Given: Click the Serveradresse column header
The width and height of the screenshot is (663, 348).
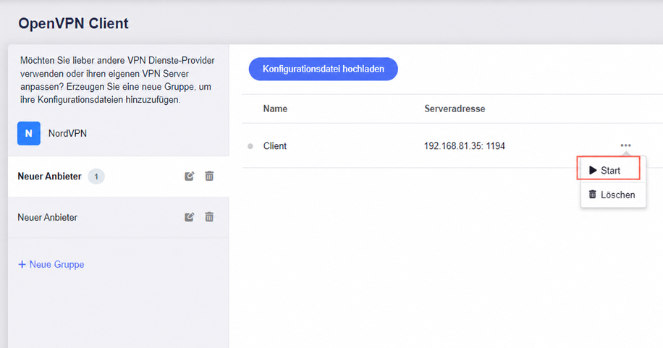Looking at the screenshot, I should (x=455, y=109).
